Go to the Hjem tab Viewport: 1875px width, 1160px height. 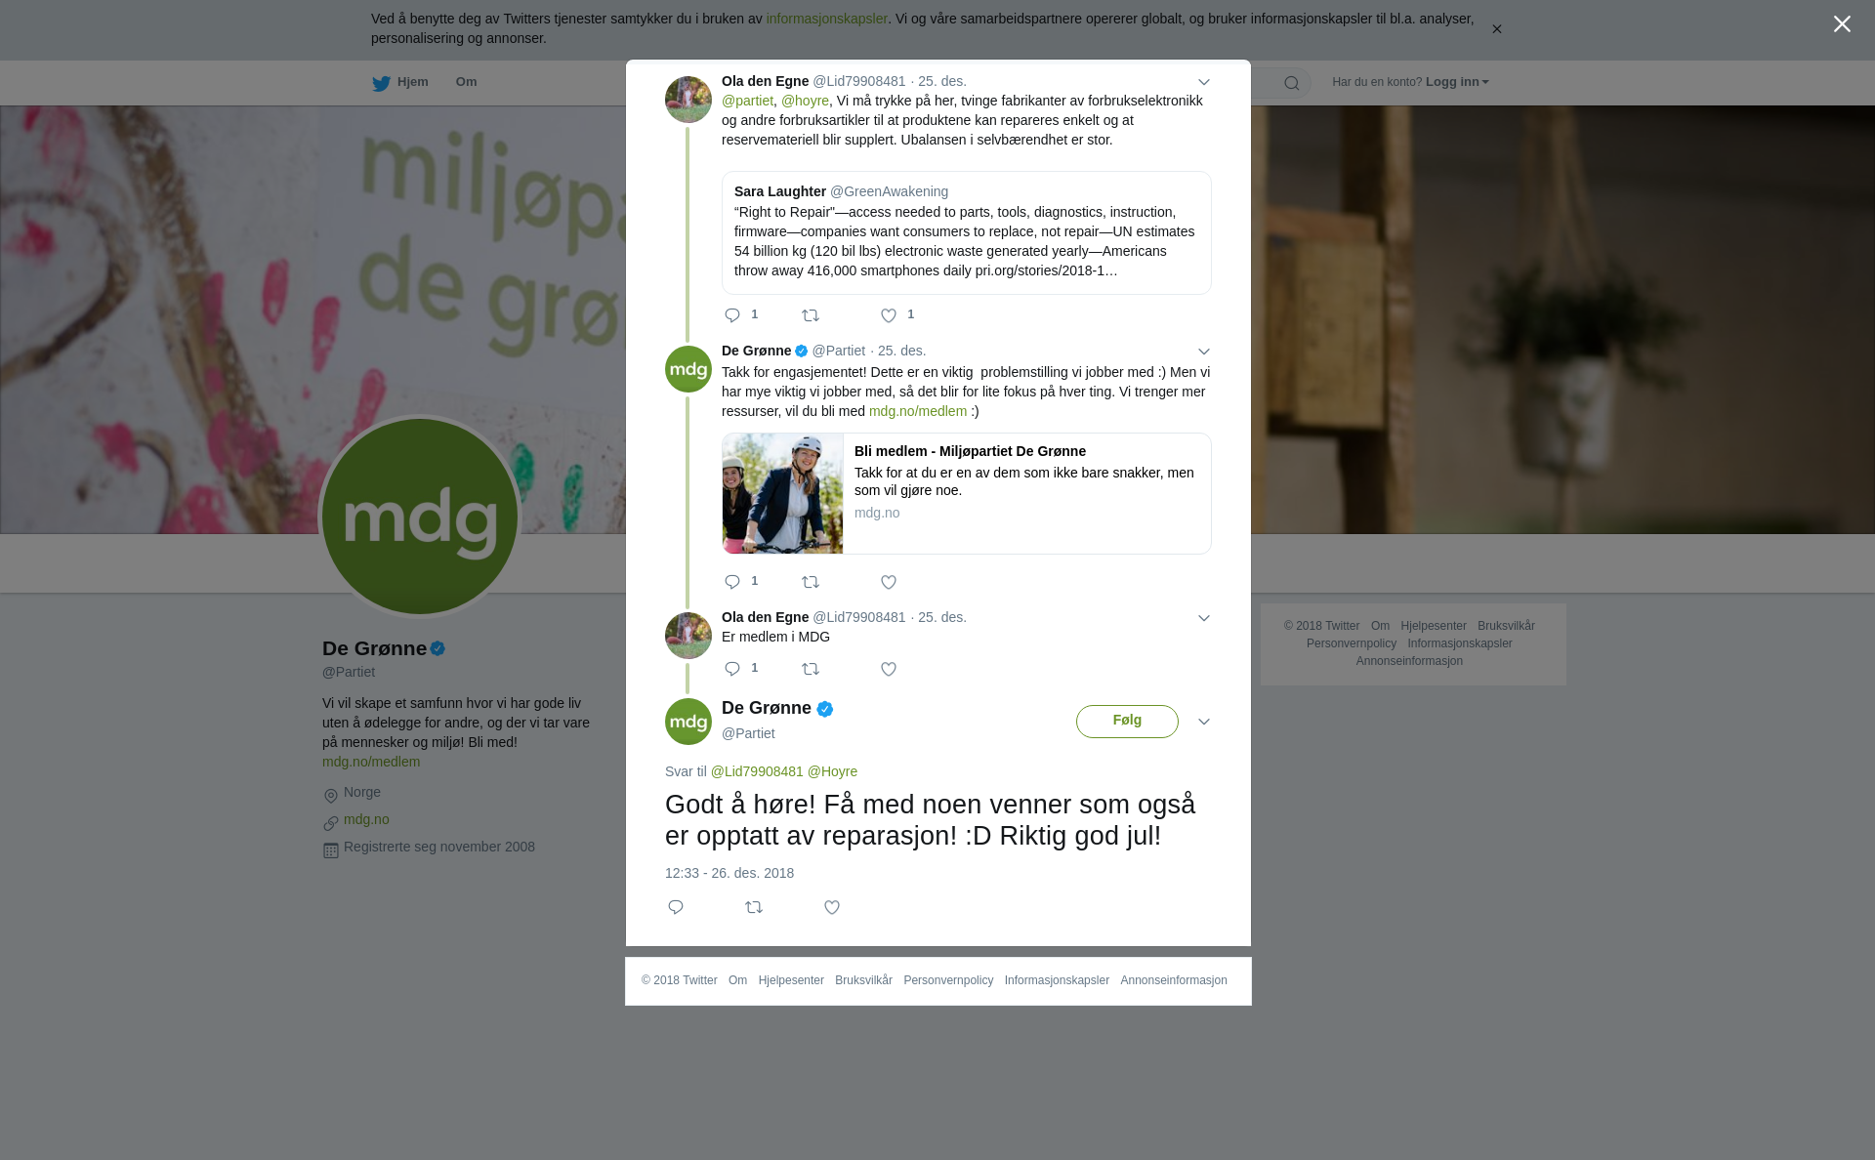pos(400,83)
